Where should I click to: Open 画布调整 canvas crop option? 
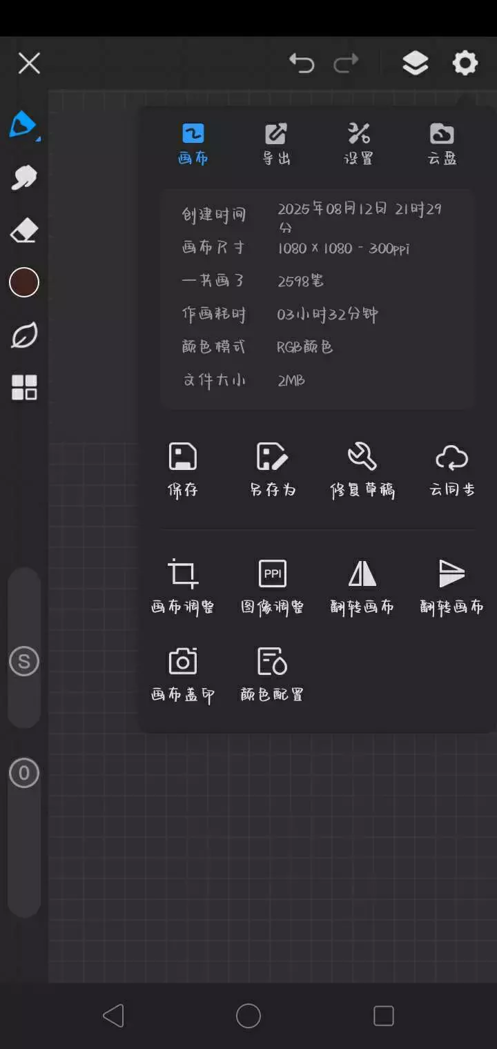(x=183, y=587)
